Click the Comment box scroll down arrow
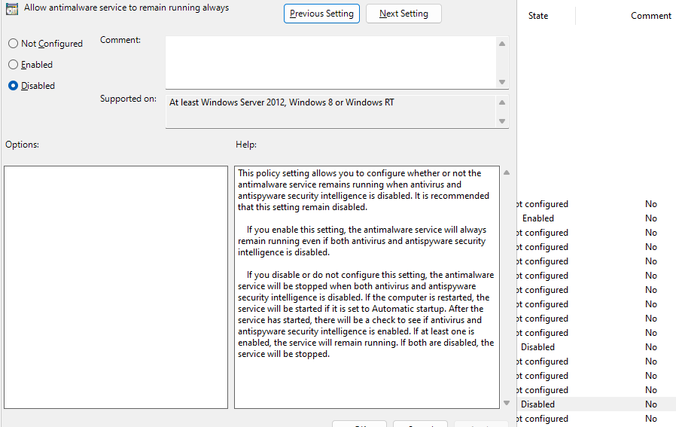The image size is (676, 427). pos(502,81)
